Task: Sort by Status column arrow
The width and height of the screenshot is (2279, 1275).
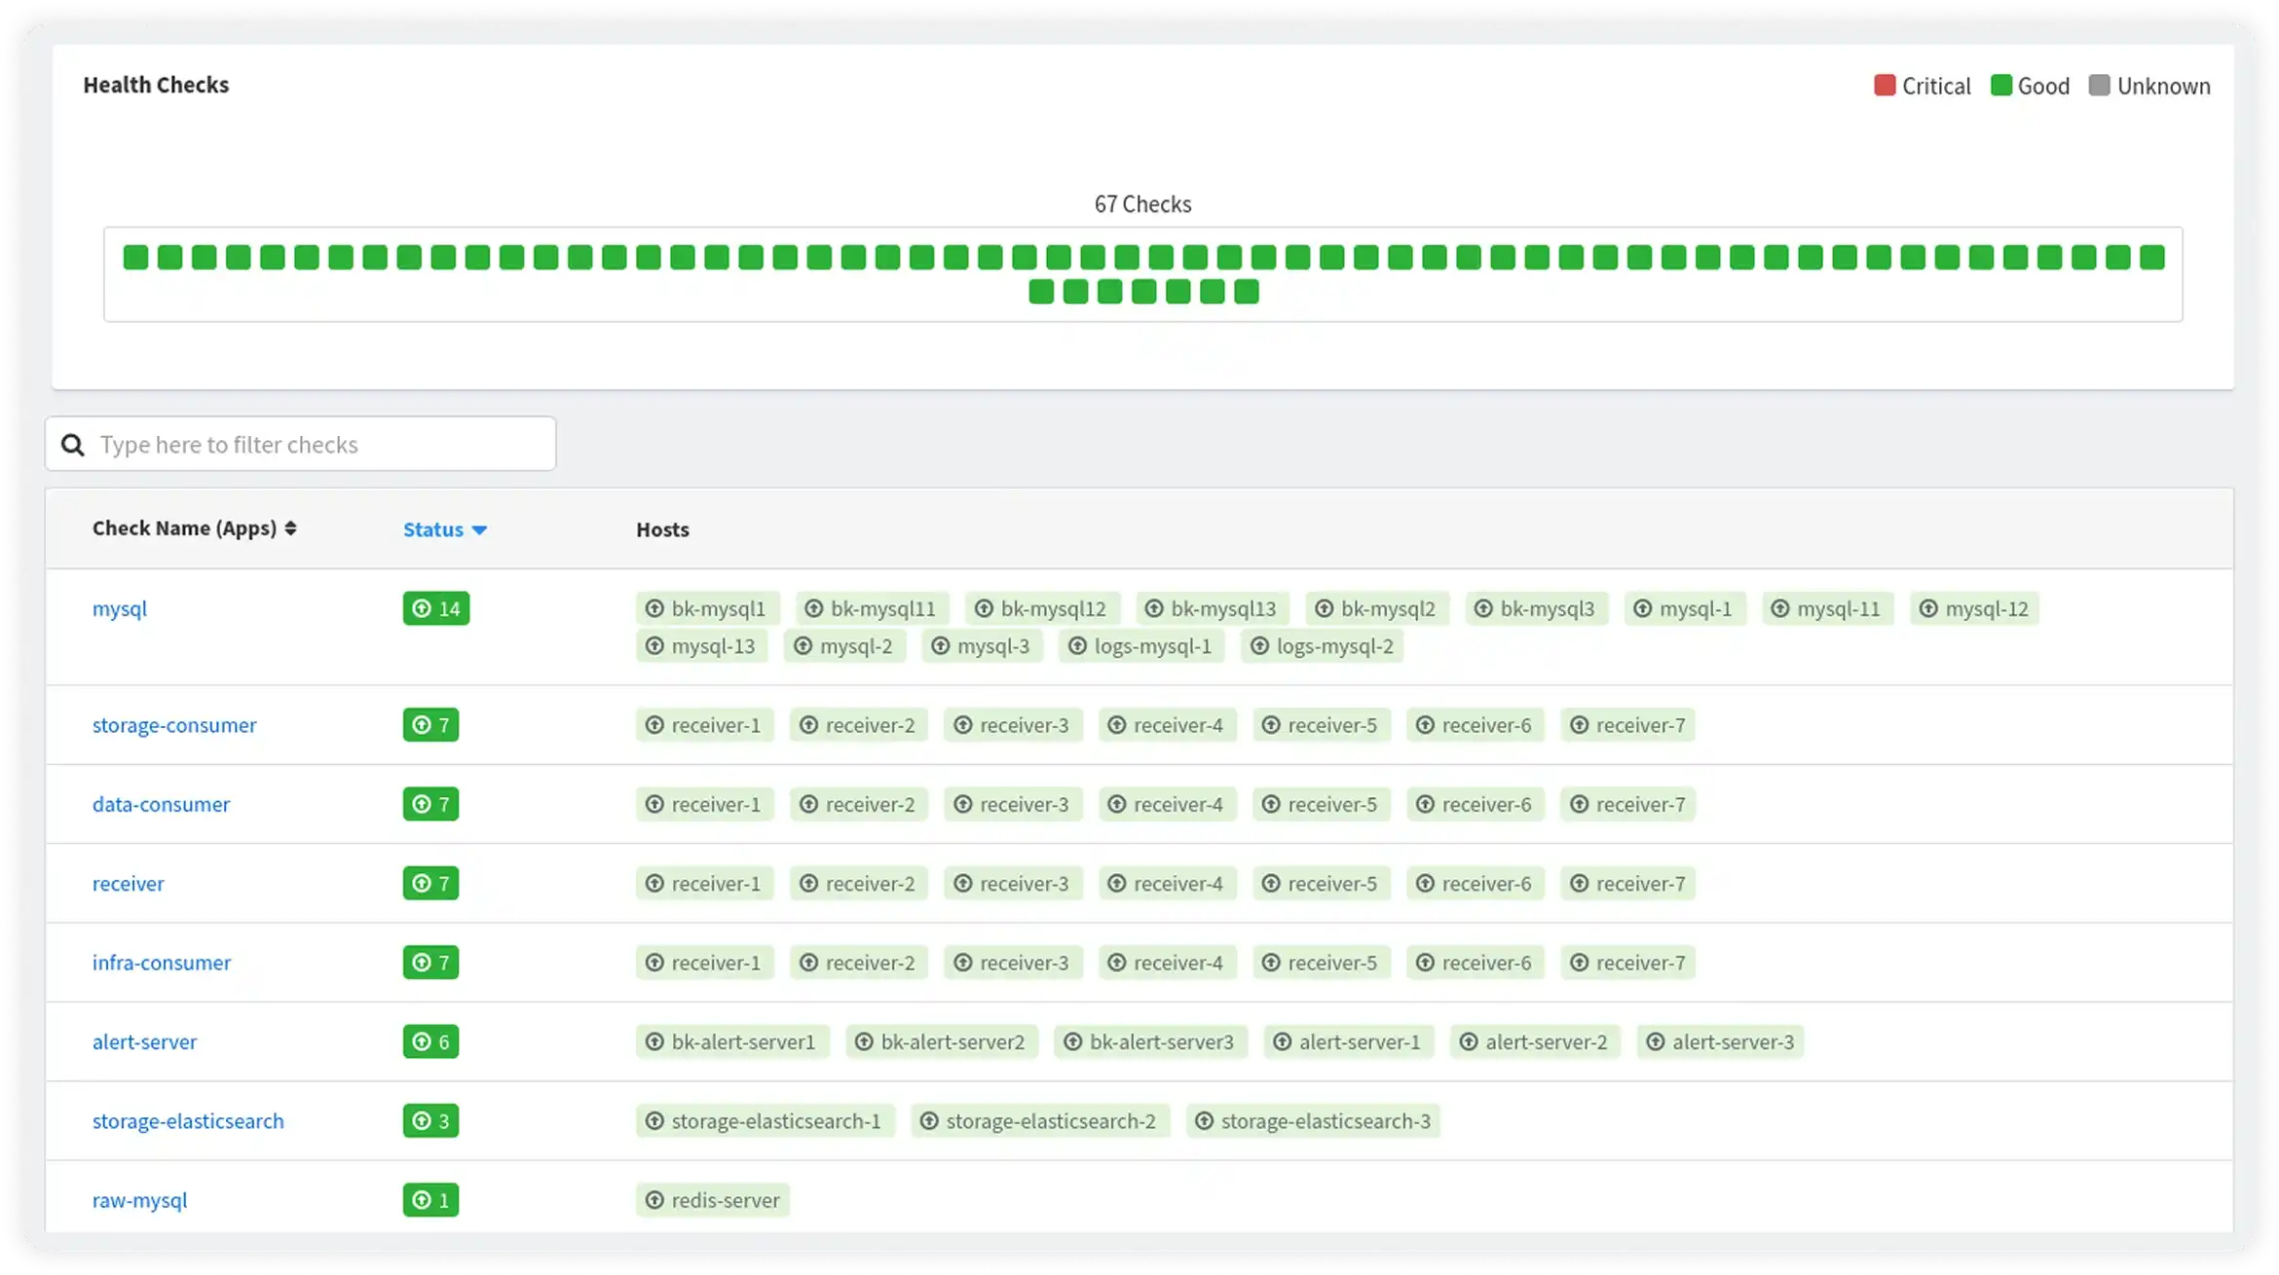Action: point(478,529)
